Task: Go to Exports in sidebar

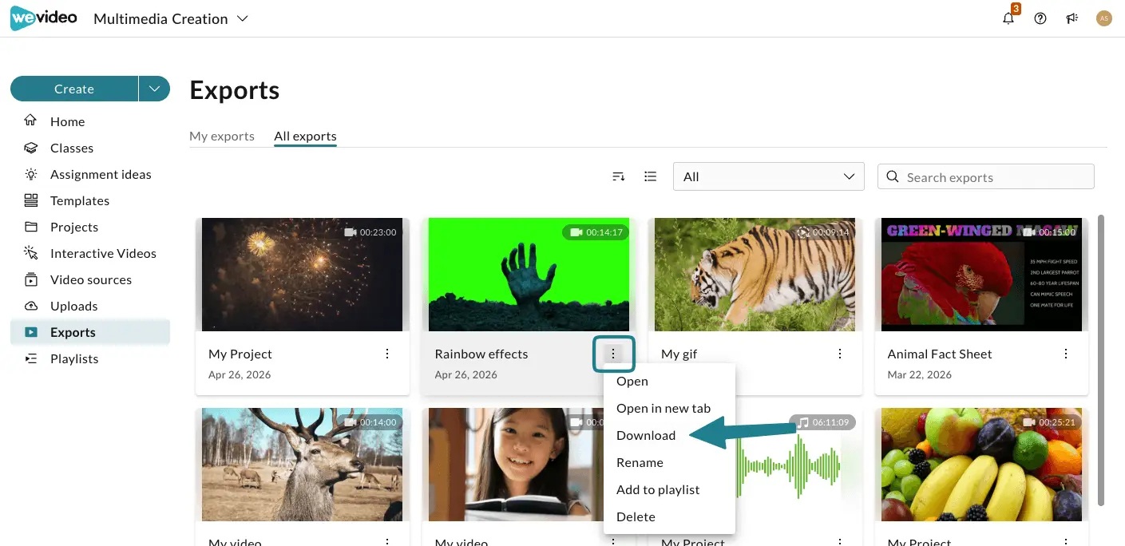Action: click(90, 332)
